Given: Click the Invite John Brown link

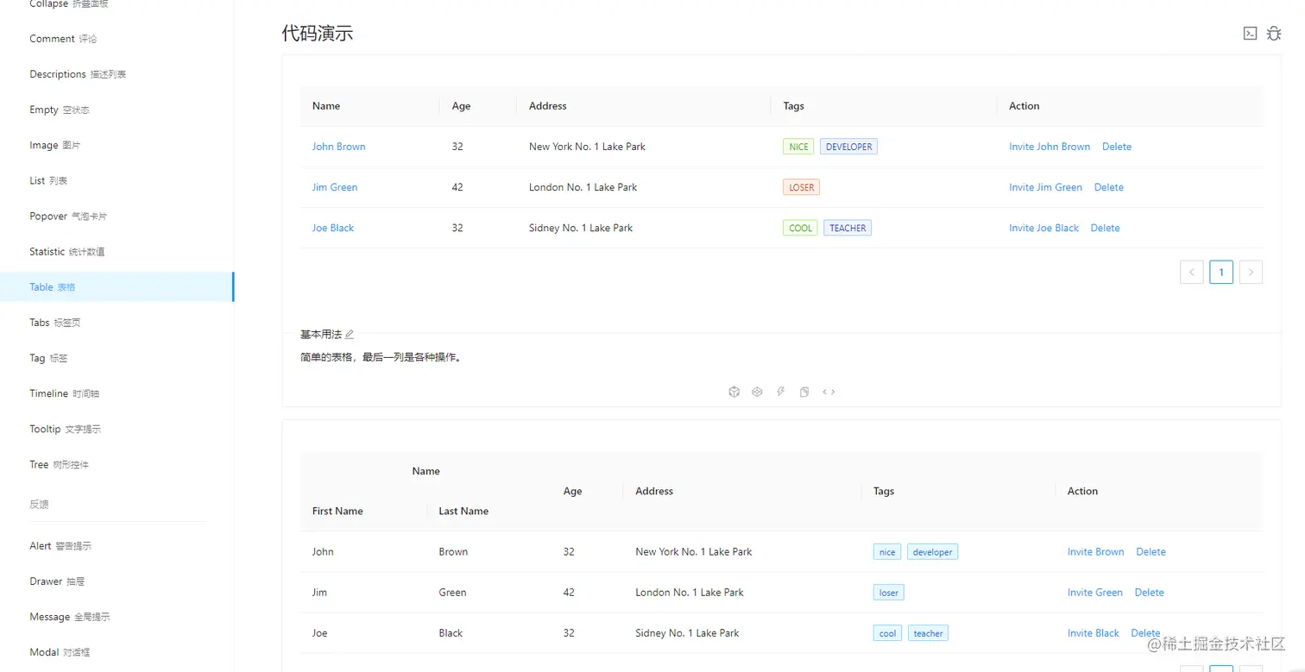Looking at the screenshot, I should point(1050,146).
